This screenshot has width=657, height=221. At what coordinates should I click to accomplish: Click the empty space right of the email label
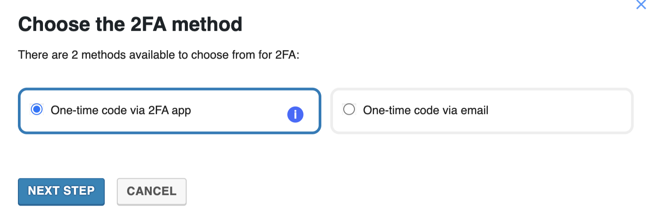[559, 110]
